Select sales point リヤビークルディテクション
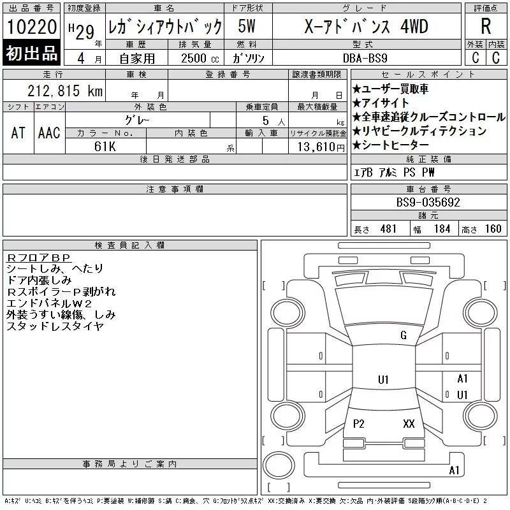Screen dimensions: 510x510 (419, 131)
